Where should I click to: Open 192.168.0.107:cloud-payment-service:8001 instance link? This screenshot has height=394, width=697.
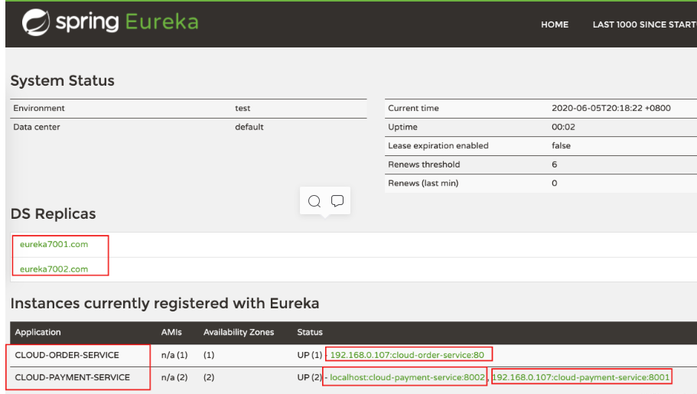581,377
